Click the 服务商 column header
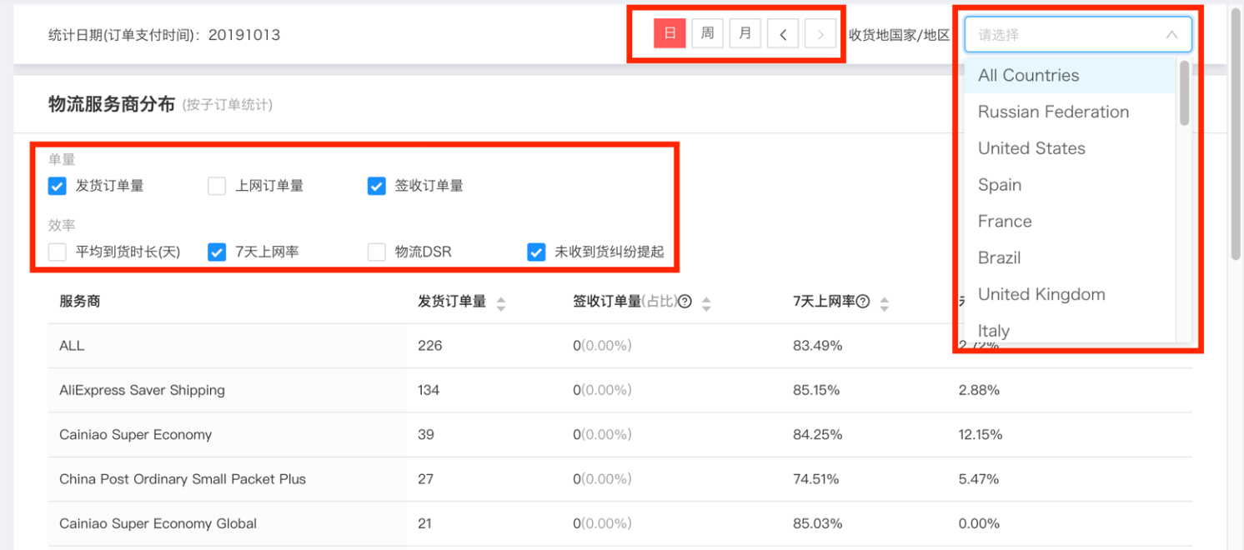 pos(80,302)
